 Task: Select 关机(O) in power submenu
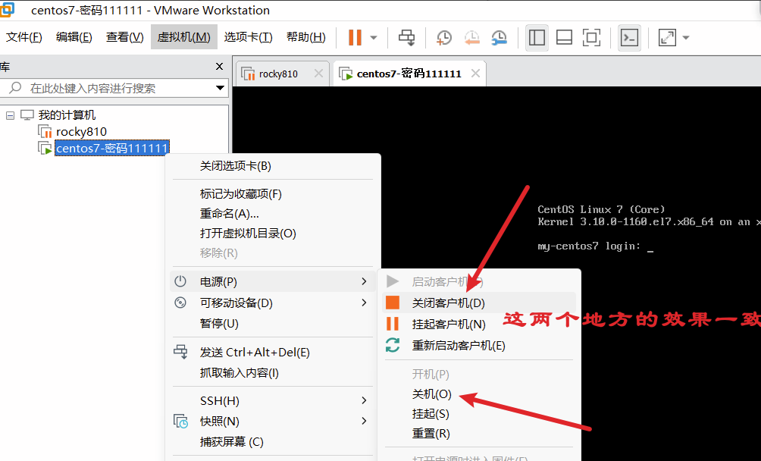click(479, 394)
